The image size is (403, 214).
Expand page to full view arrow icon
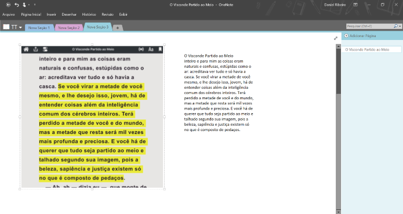(335, 38)
